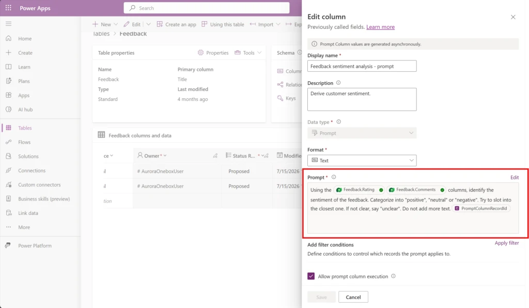
Task: Click the Import toolbar button
Action: click(x=262, y=24)
